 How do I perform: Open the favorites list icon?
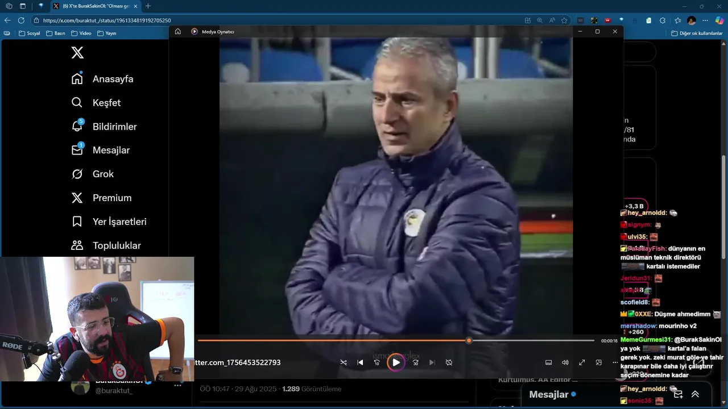tap(677, 20)
